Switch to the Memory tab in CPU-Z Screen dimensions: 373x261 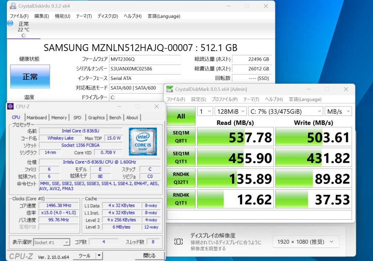tap(59, 118)
